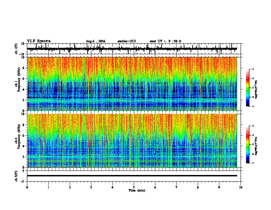Click the "VLF Spectra" plot title
The image size is (271, 210).
(x=39, y=41)
